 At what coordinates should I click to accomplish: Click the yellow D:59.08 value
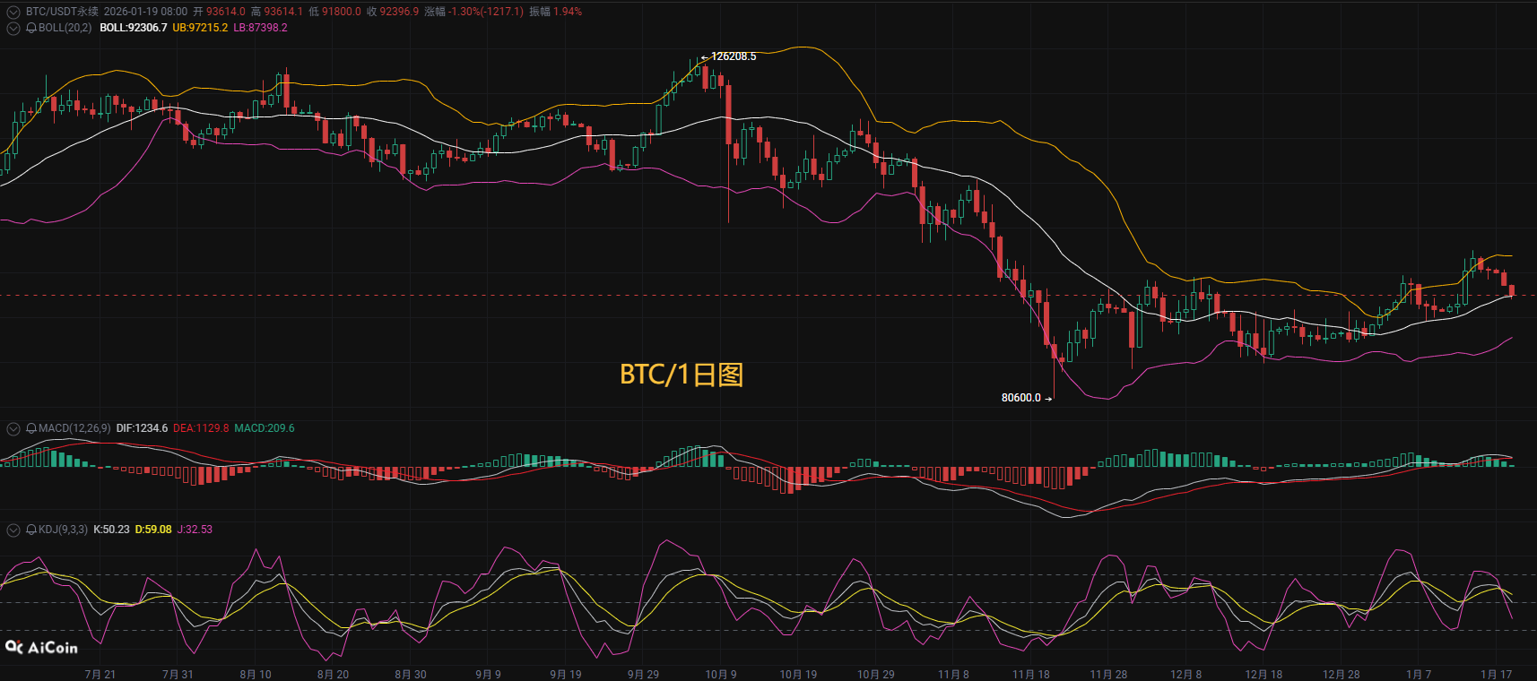(x=153, y=530)
